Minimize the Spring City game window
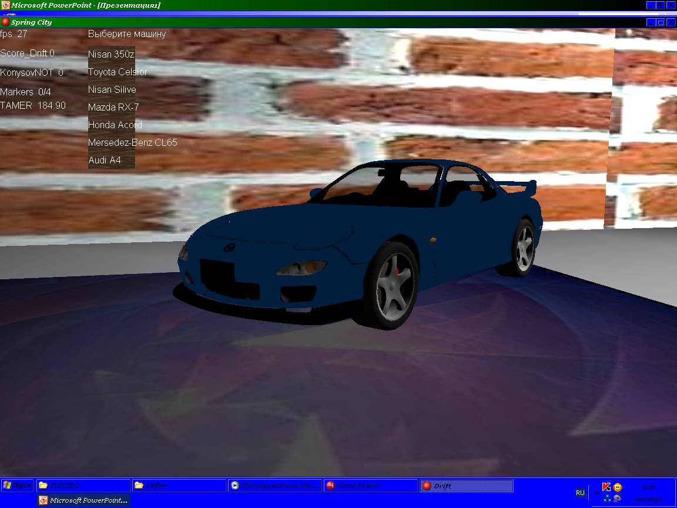The image size is (677, 508). pos(651,22)
